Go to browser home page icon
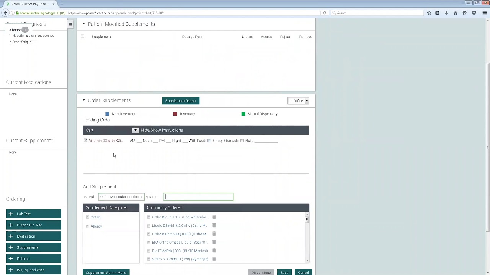 point(456,13)
